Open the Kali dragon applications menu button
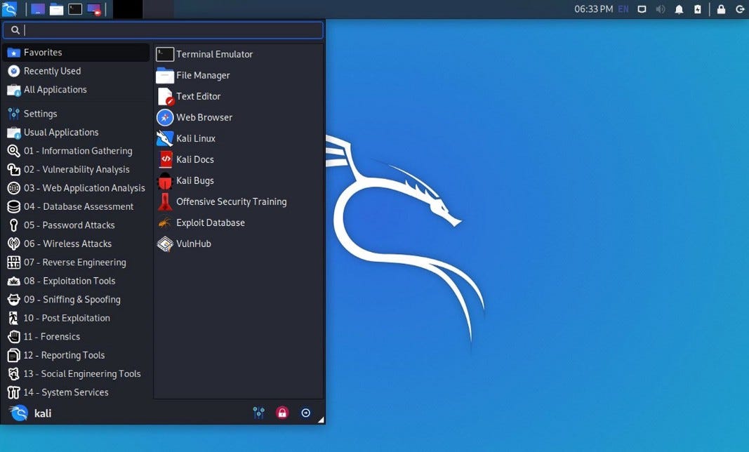The height and width of the screenshot is (452, 749). click(9, 8)
